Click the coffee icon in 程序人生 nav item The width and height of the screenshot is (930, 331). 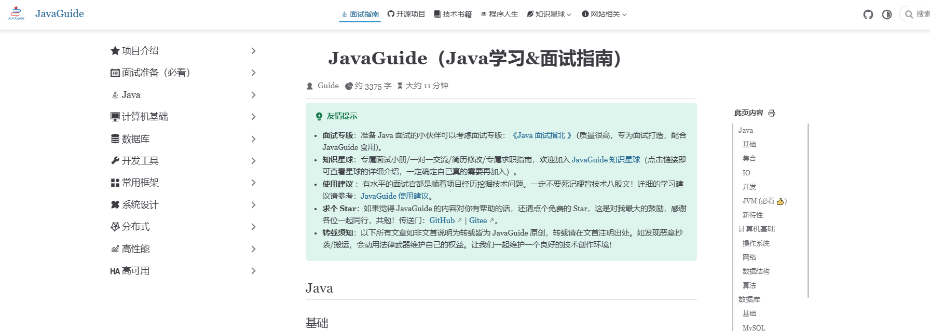tap(484, 14)
